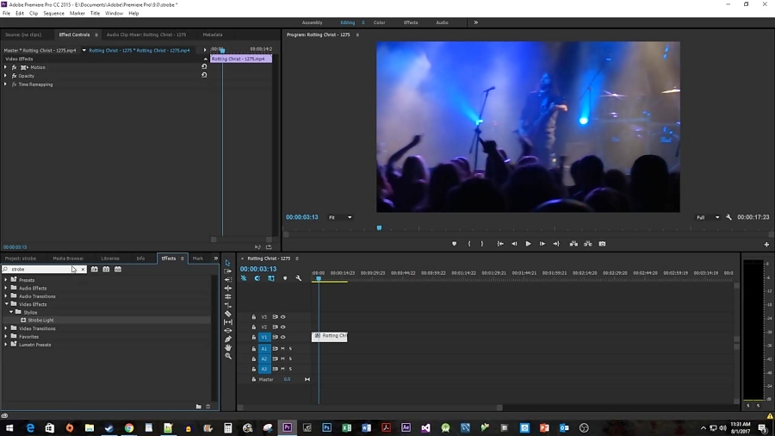Open timeline display settings wrench

[299, 278]
